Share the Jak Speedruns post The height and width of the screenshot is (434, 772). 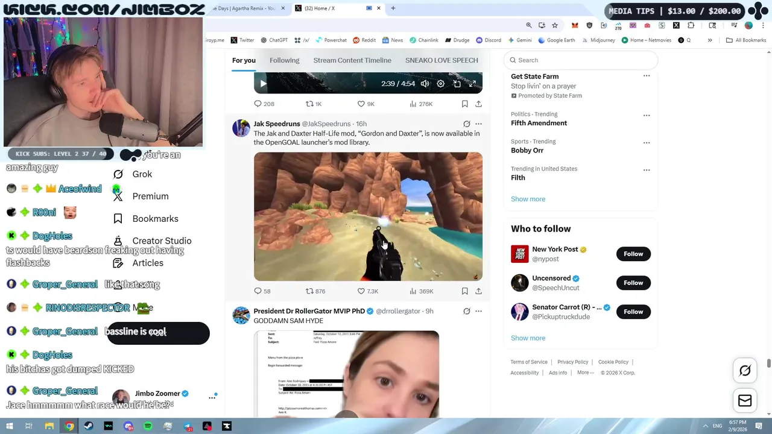click(x=478, y=291)
